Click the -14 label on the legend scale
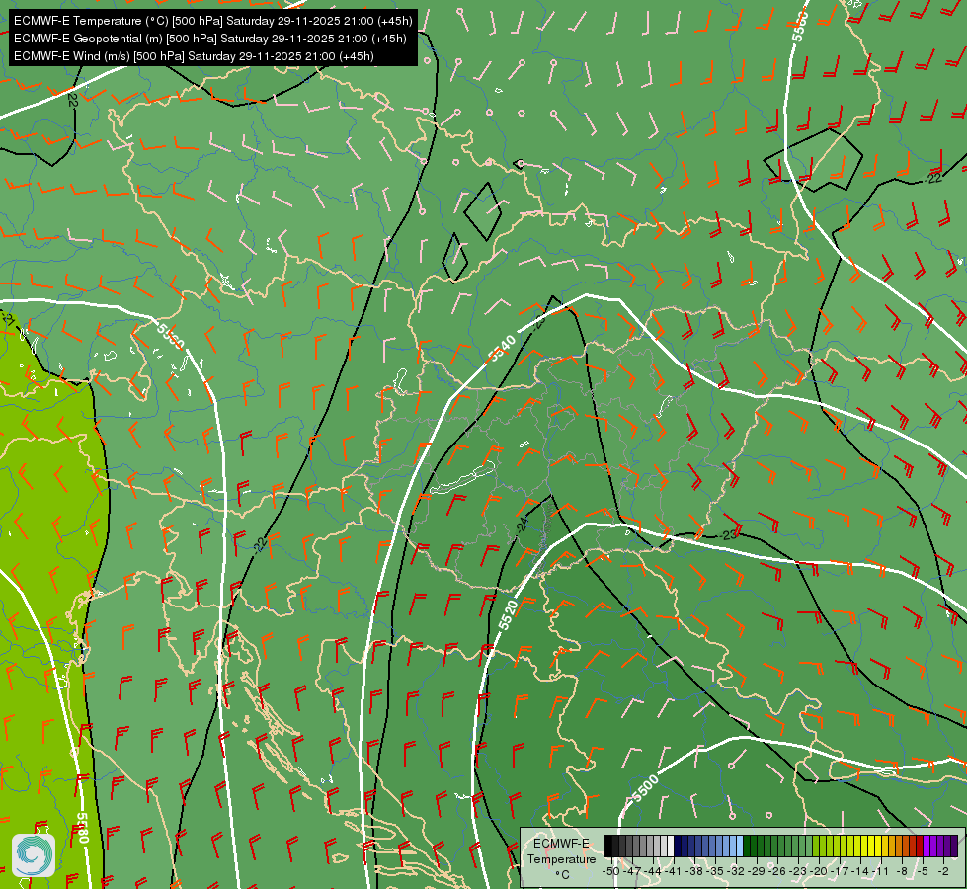This screenshot has height=889, width=967. pos(860,871)
